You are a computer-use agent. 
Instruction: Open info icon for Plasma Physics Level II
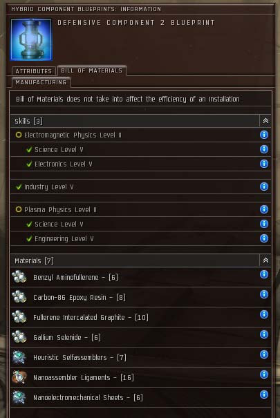[263, 209]
